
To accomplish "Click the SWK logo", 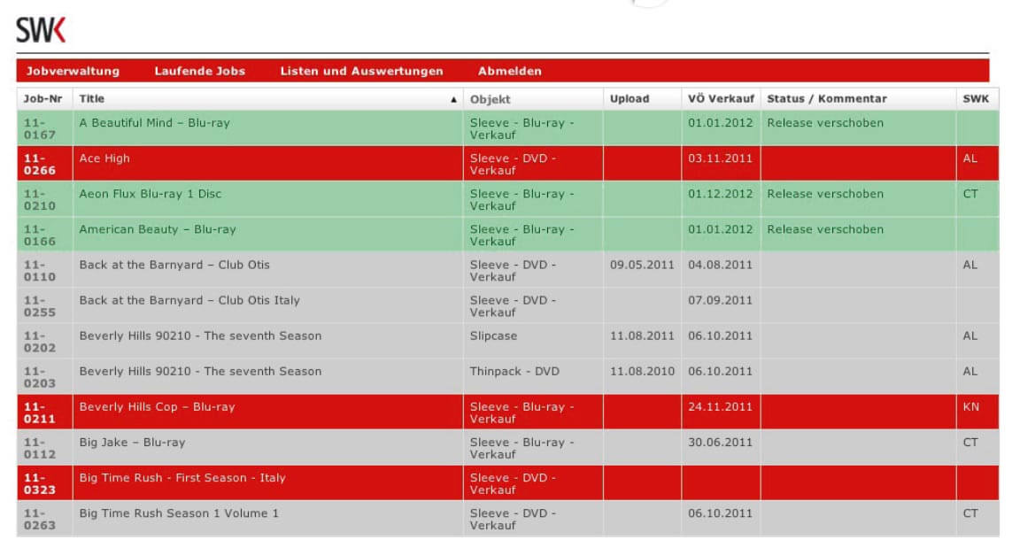I will click(41, 30).
